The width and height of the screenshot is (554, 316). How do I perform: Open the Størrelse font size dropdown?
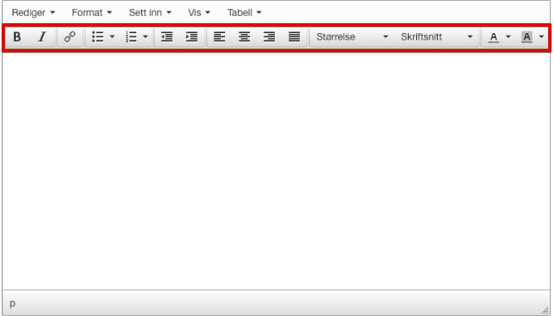pyautogui.click(x=352, y=36)
